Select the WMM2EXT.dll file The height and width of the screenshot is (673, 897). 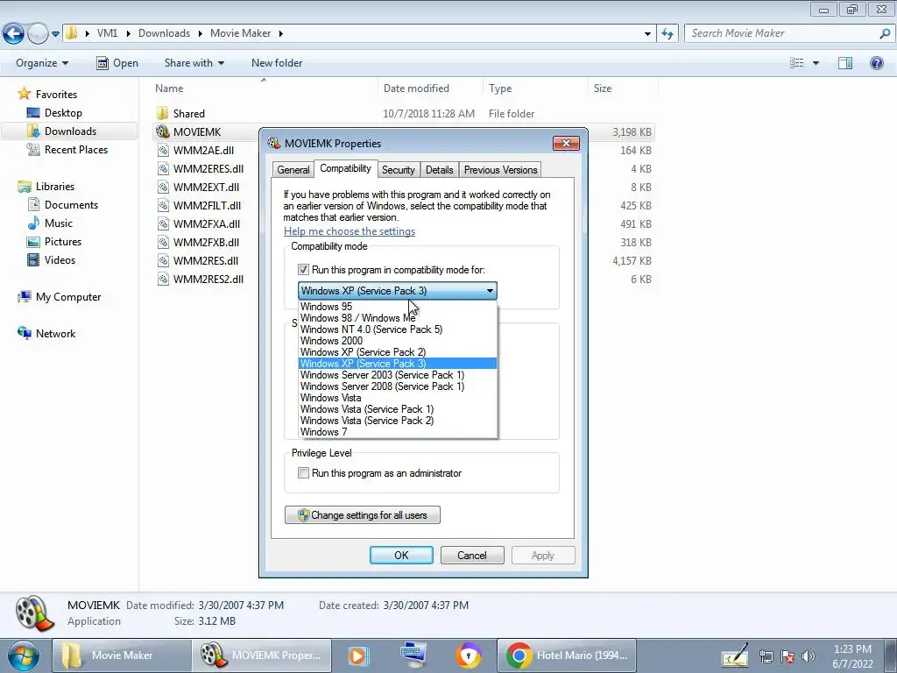coord(206,187)
